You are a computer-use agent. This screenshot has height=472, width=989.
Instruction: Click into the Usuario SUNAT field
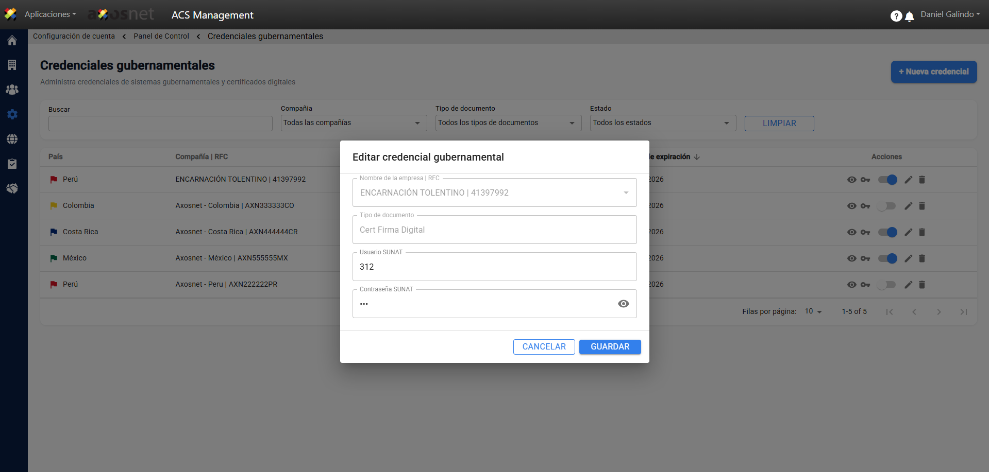494,267
